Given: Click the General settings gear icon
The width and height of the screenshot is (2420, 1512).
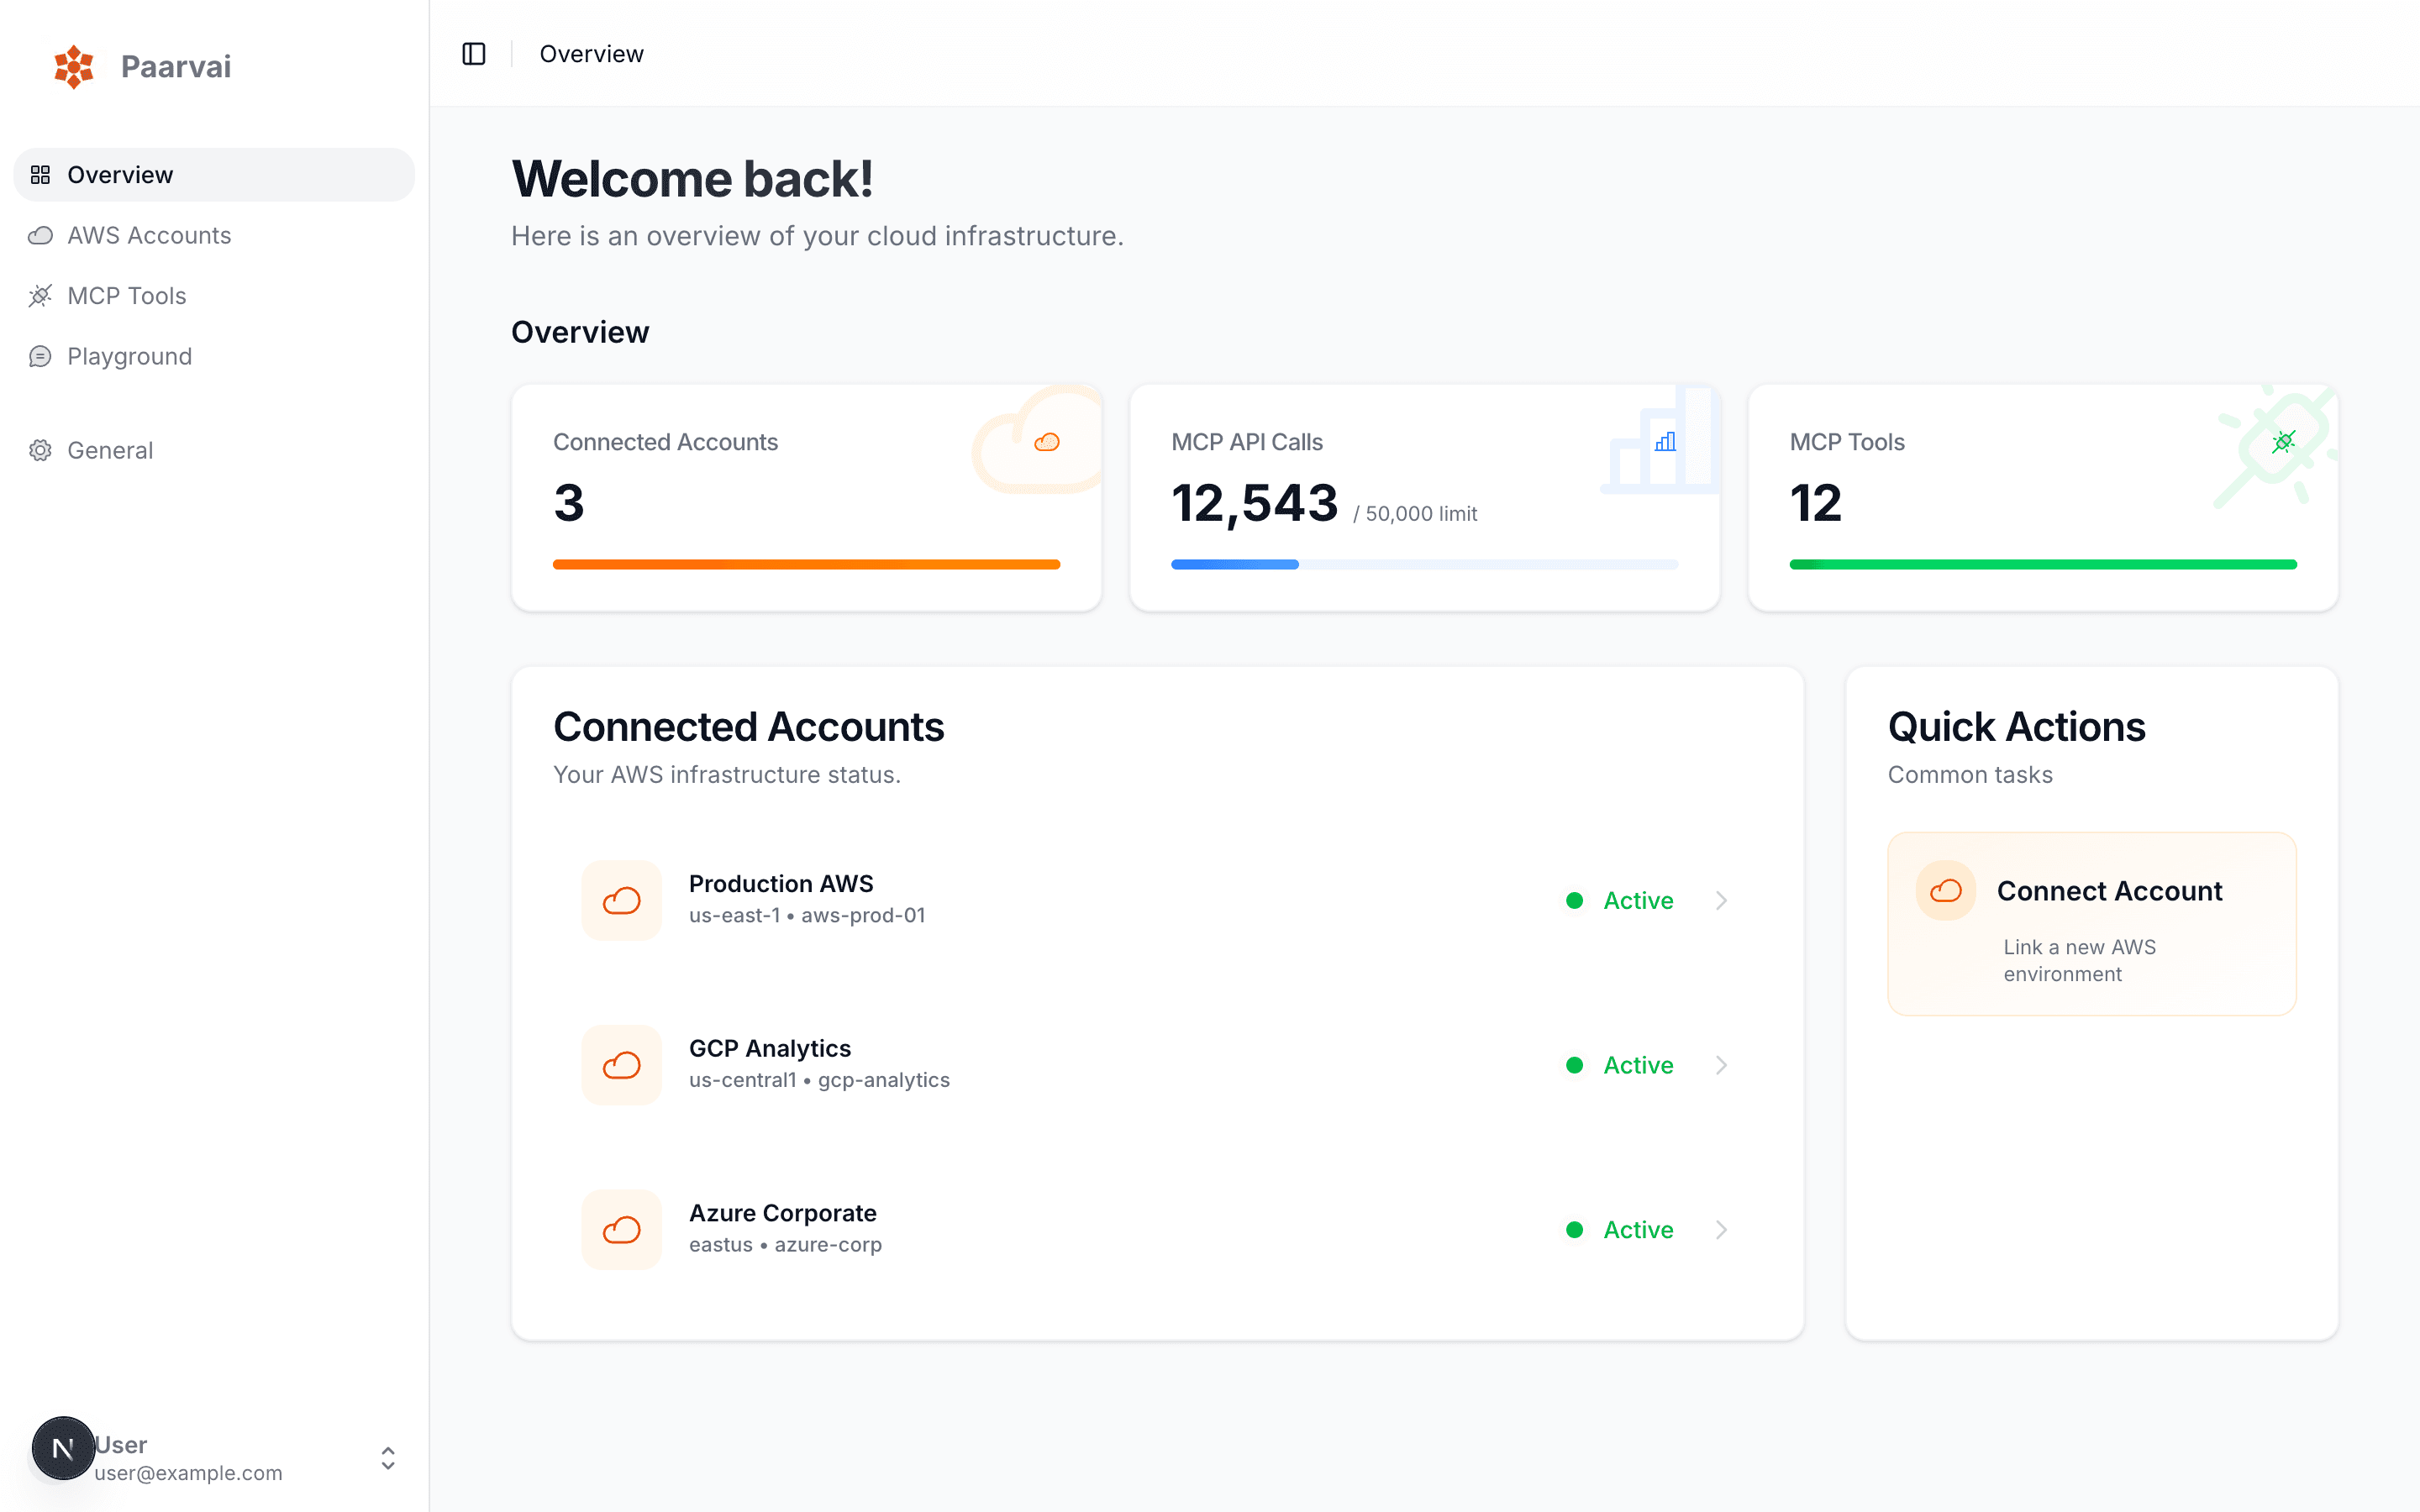Looking at the screenshot, I should [40, 450].
